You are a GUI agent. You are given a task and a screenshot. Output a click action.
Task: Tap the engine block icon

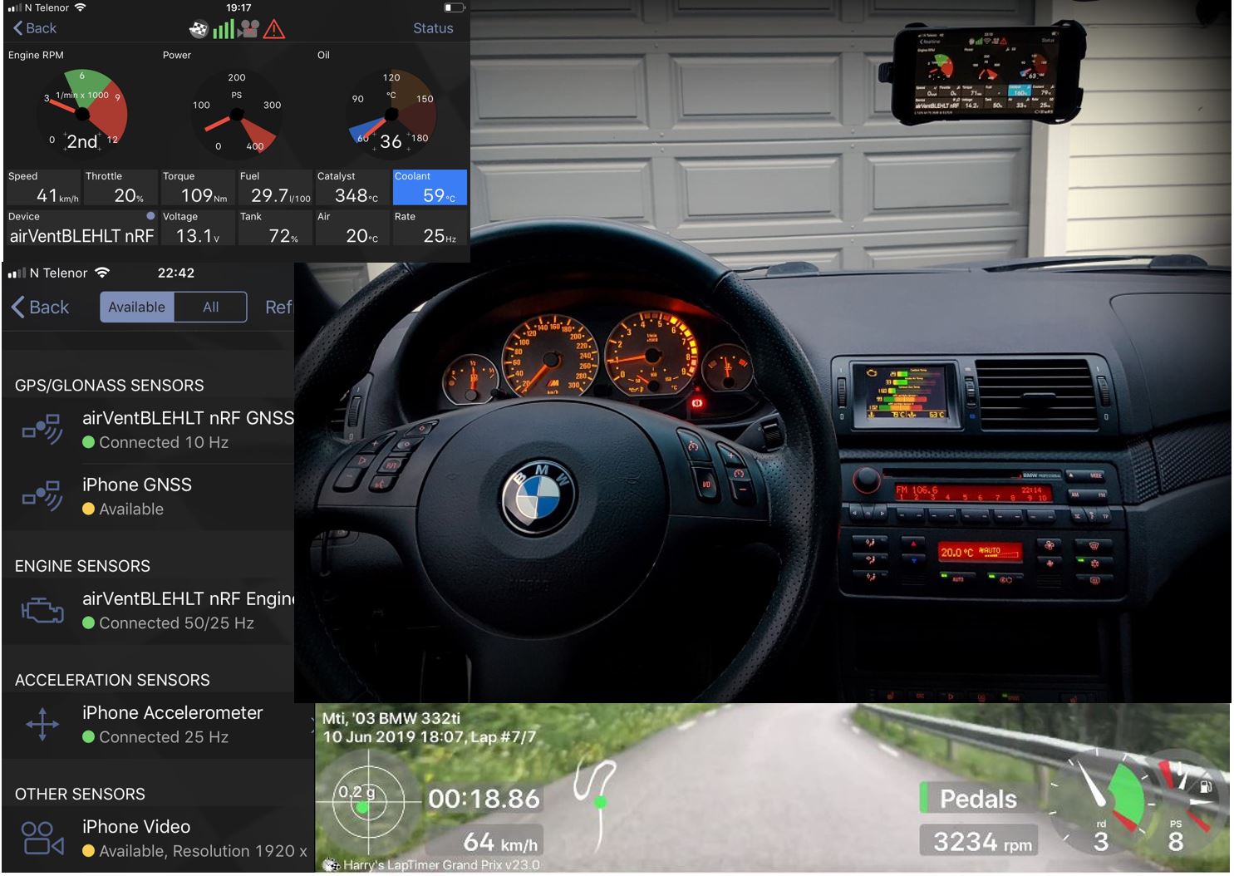[x=42, y=611]
